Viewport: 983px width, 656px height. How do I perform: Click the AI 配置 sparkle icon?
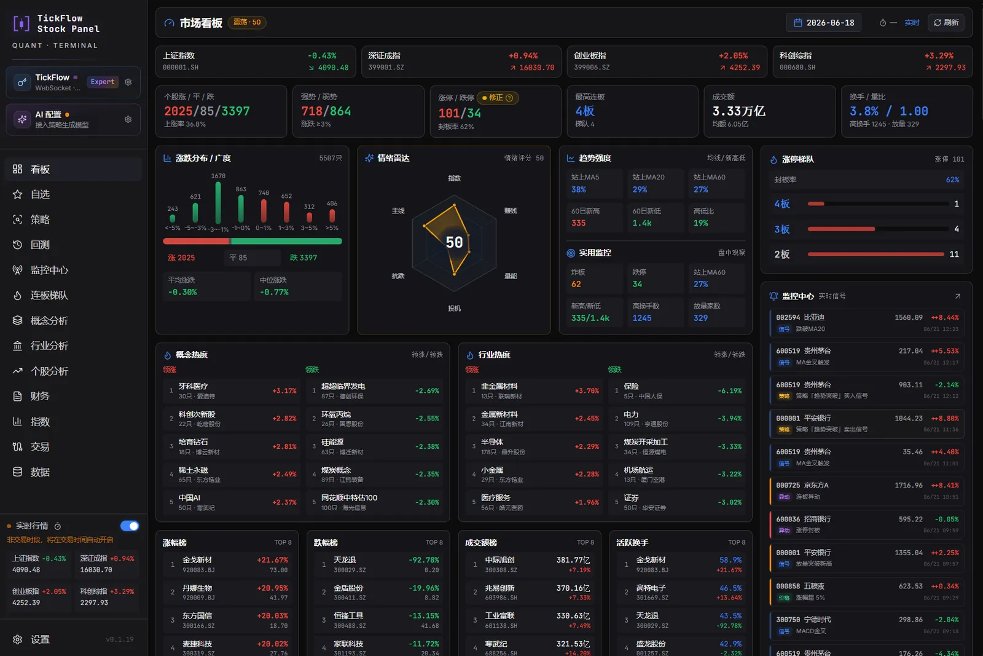[22, 119]
